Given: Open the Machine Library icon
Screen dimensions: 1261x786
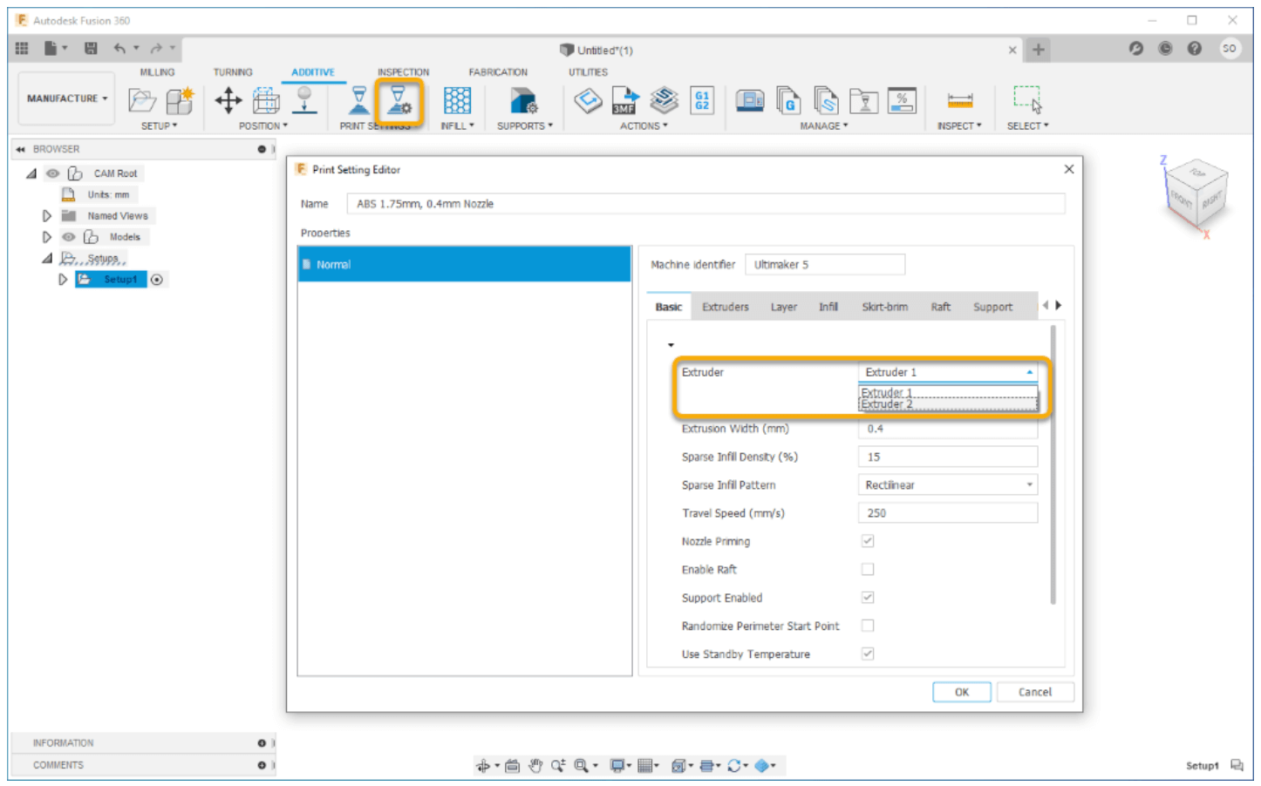Looking at the screenshot, I should tap(750, 100).
